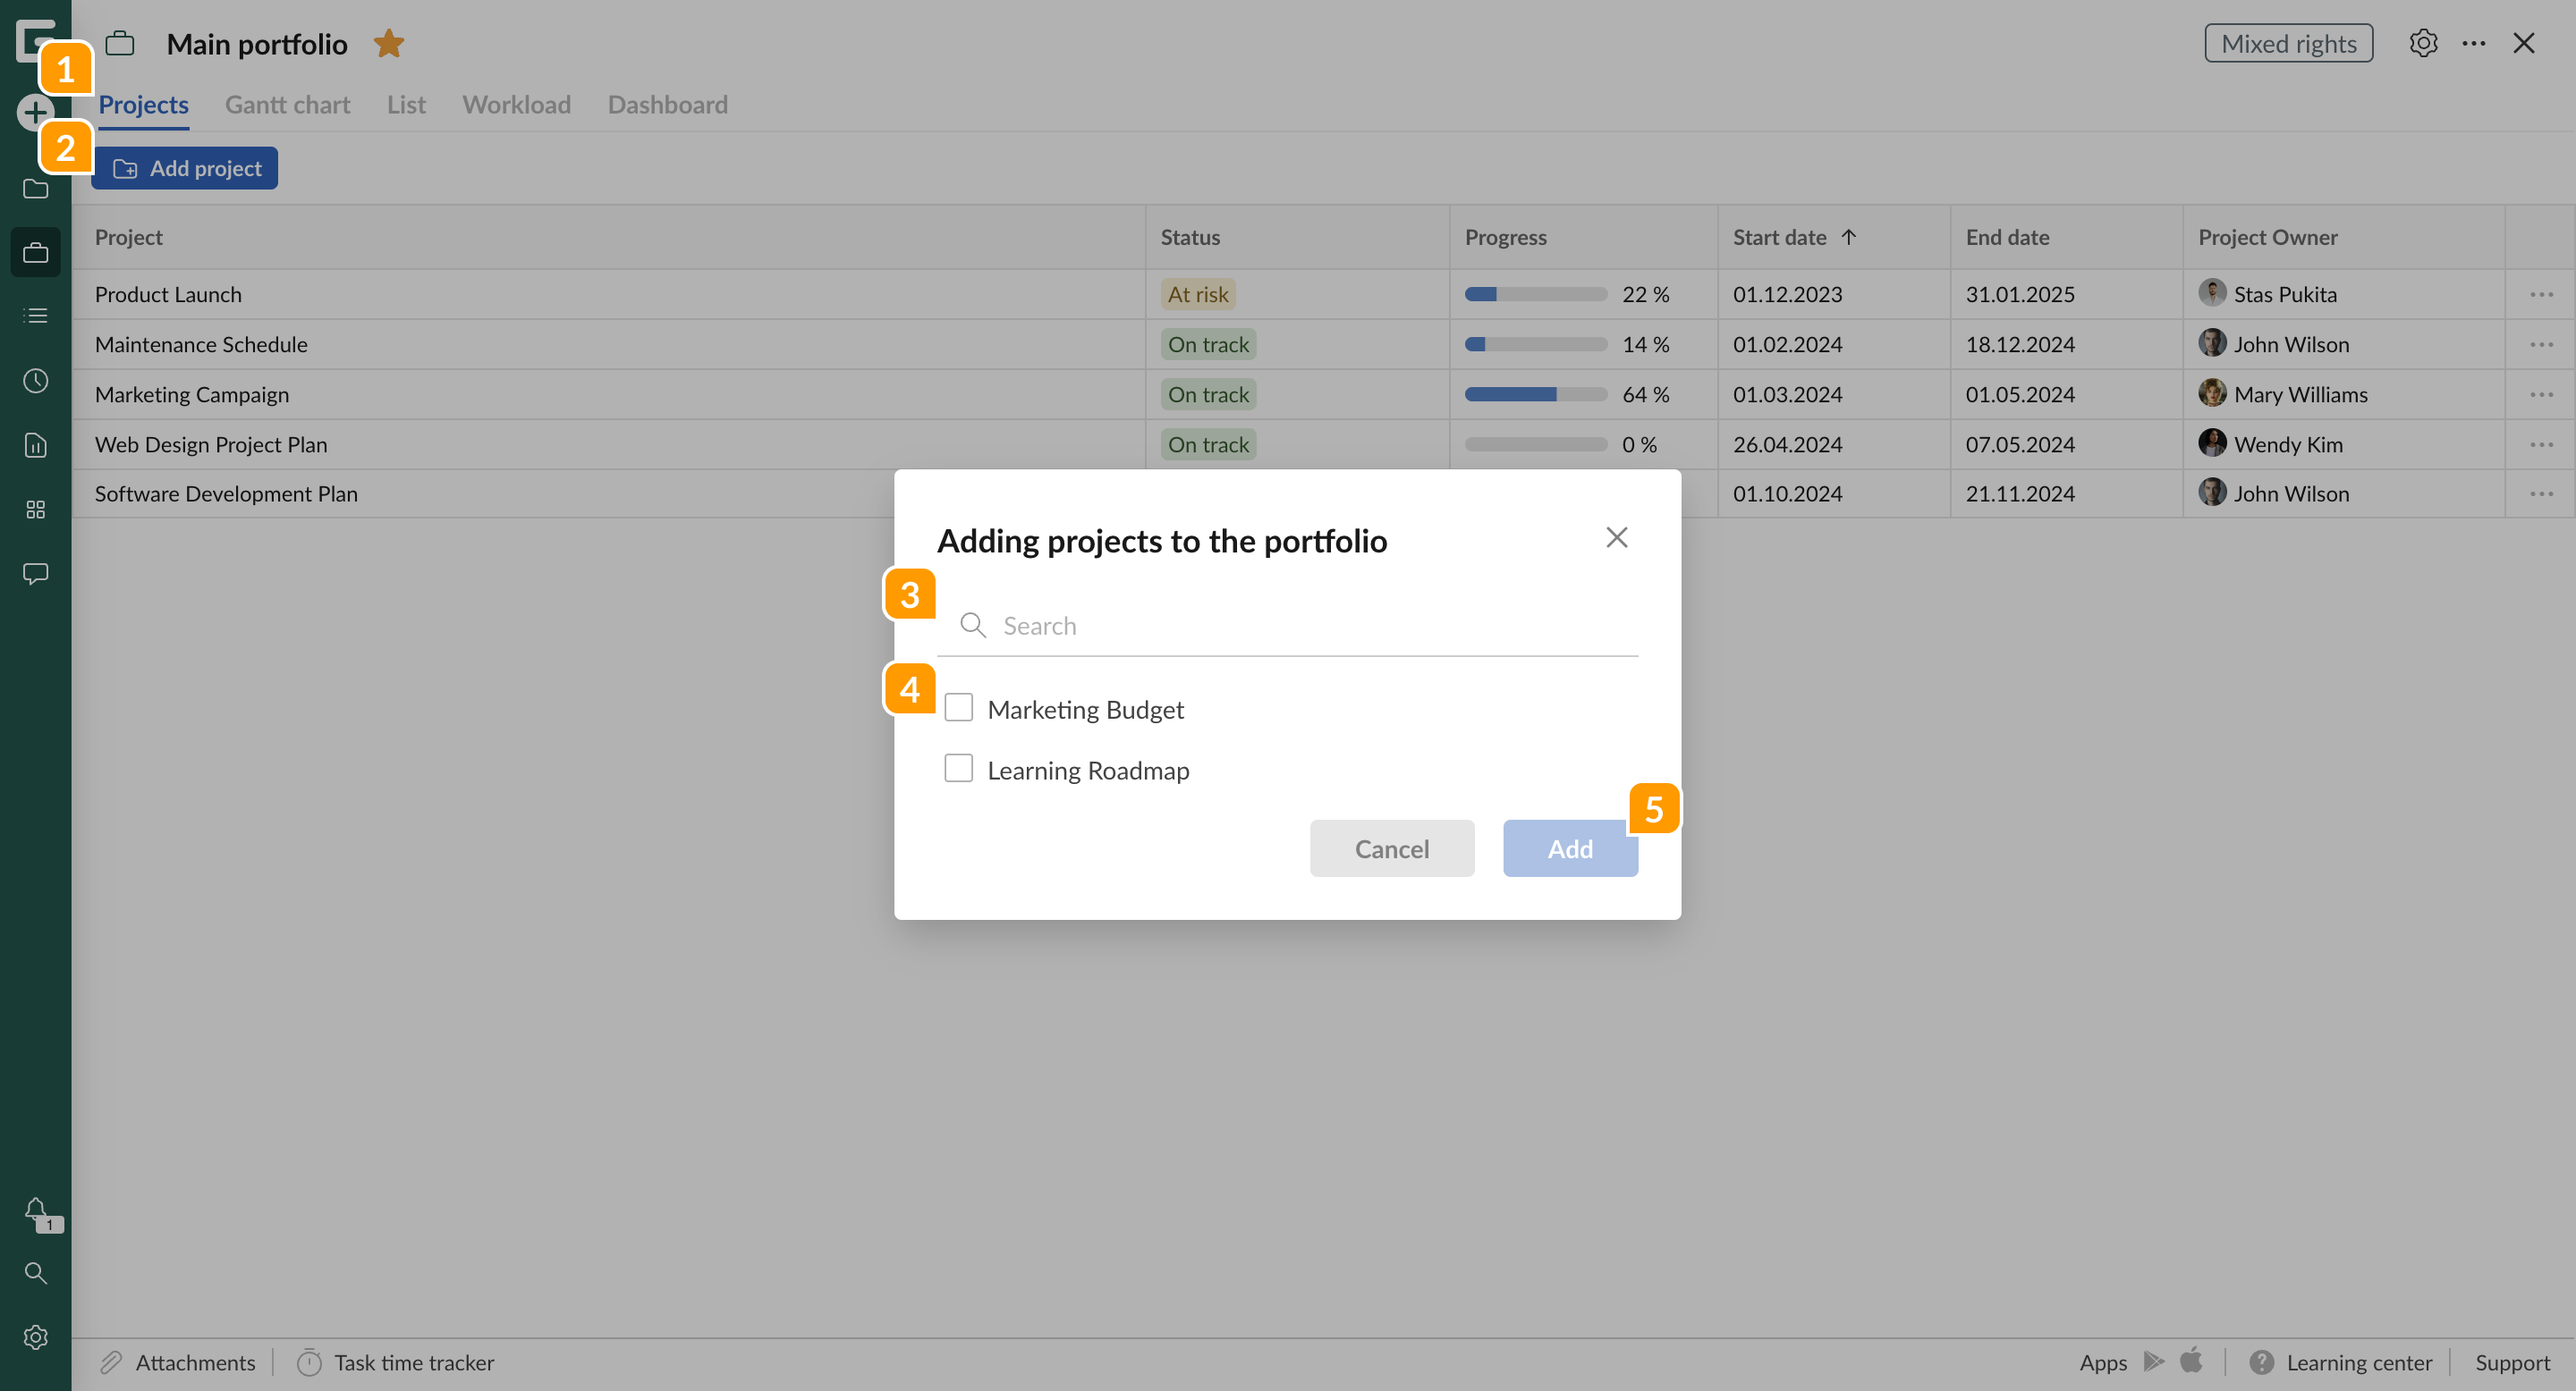Open the reports icon in sidebar
2576x1391 pixels.
point(35,446)
